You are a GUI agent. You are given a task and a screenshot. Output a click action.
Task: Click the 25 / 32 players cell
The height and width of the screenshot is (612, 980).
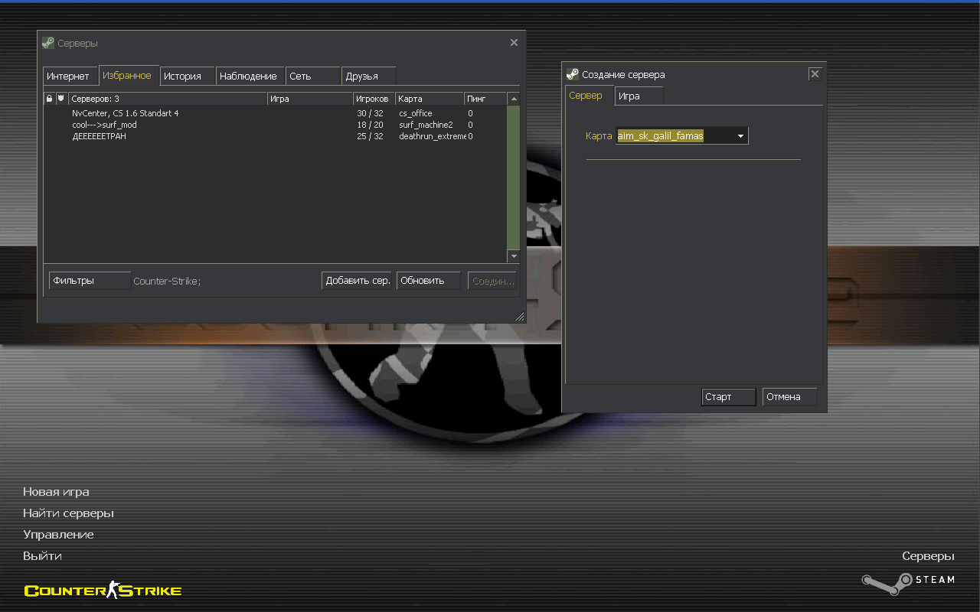click(370, 136)
